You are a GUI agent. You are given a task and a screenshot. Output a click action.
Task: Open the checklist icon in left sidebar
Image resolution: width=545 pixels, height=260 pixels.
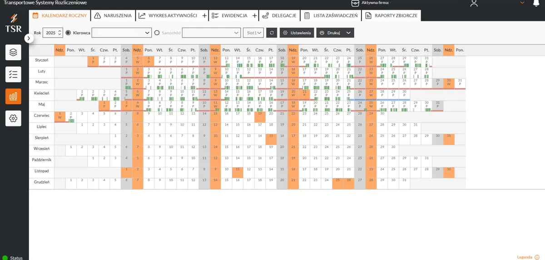click(x=13, y=74)
